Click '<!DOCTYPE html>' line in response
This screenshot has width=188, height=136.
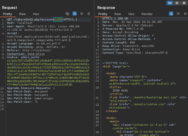pyautogui.click(x=115, y=63)
